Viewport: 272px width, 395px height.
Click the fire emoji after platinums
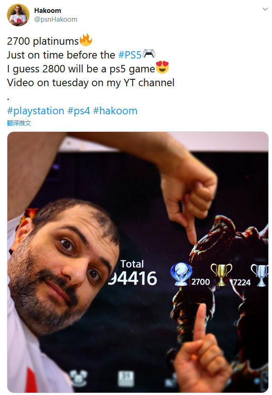86,40
